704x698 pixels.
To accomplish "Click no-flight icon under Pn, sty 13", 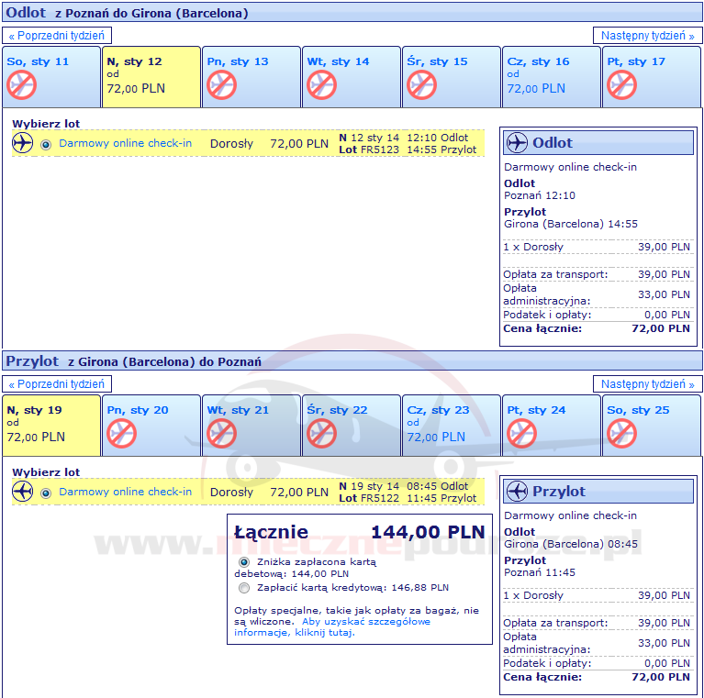I will 221,85.
